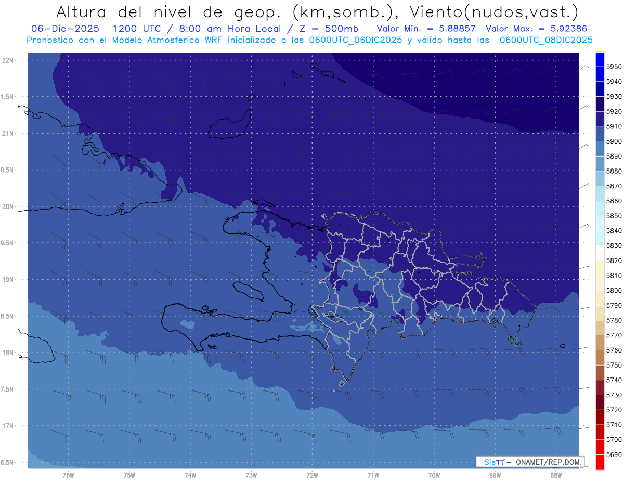
Task: Click the 5920 colorbar label
Action: click(x=614, y=111)
